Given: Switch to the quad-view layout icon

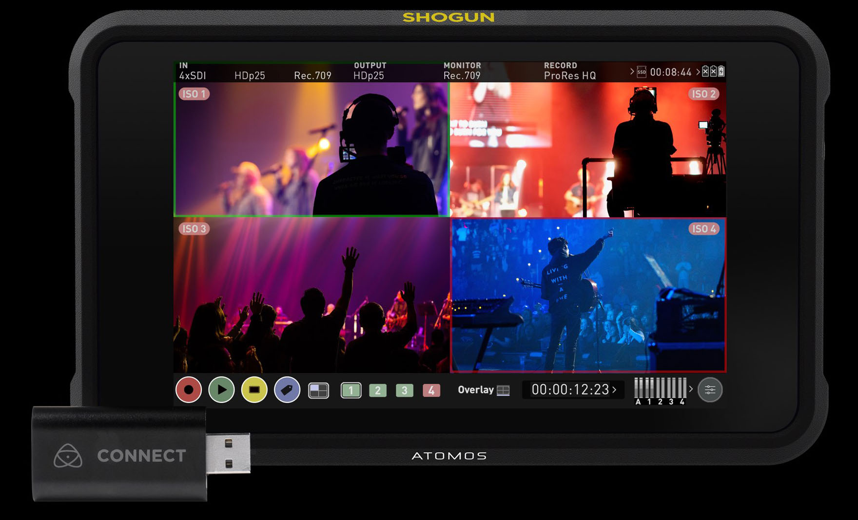Looking at the screenshot, I should tap(318, 390).
